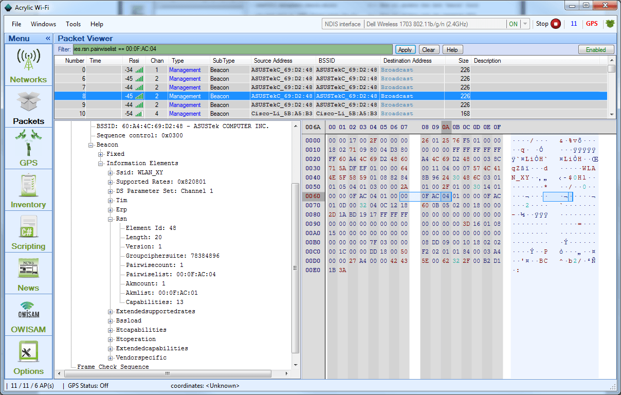Expand the Extendedsupportedrates node
Image resolution: width=621 pixels, height=395 pixels.
[111, 312]
